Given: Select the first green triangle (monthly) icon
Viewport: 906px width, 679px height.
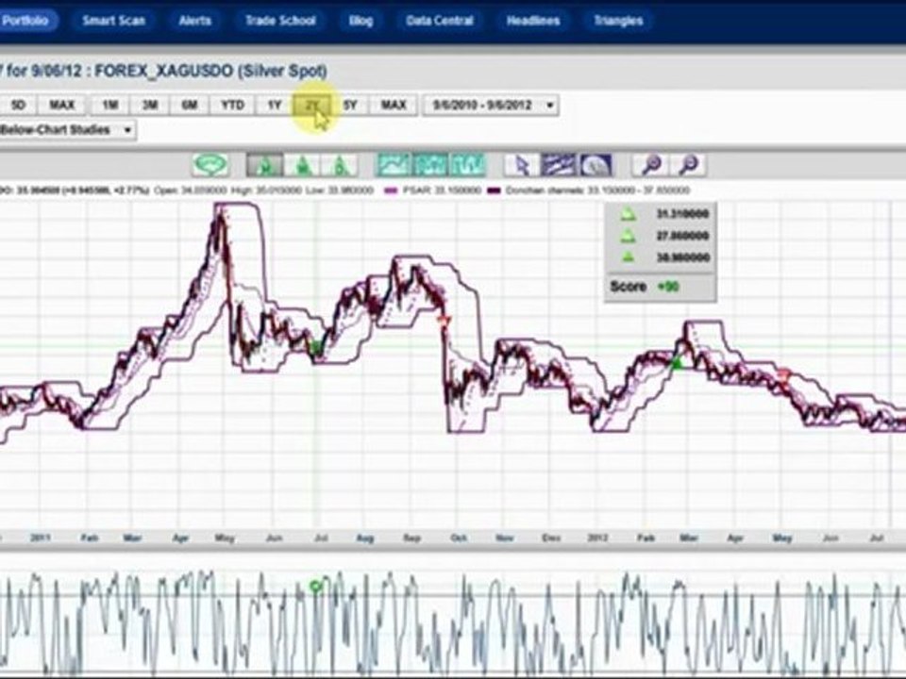Looking at the screenshot, I should point(265,166).
